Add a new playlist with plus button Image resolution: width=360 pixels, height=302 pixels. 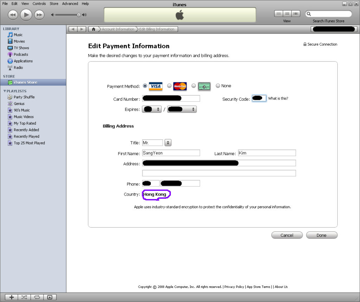[x=12, y=297]
